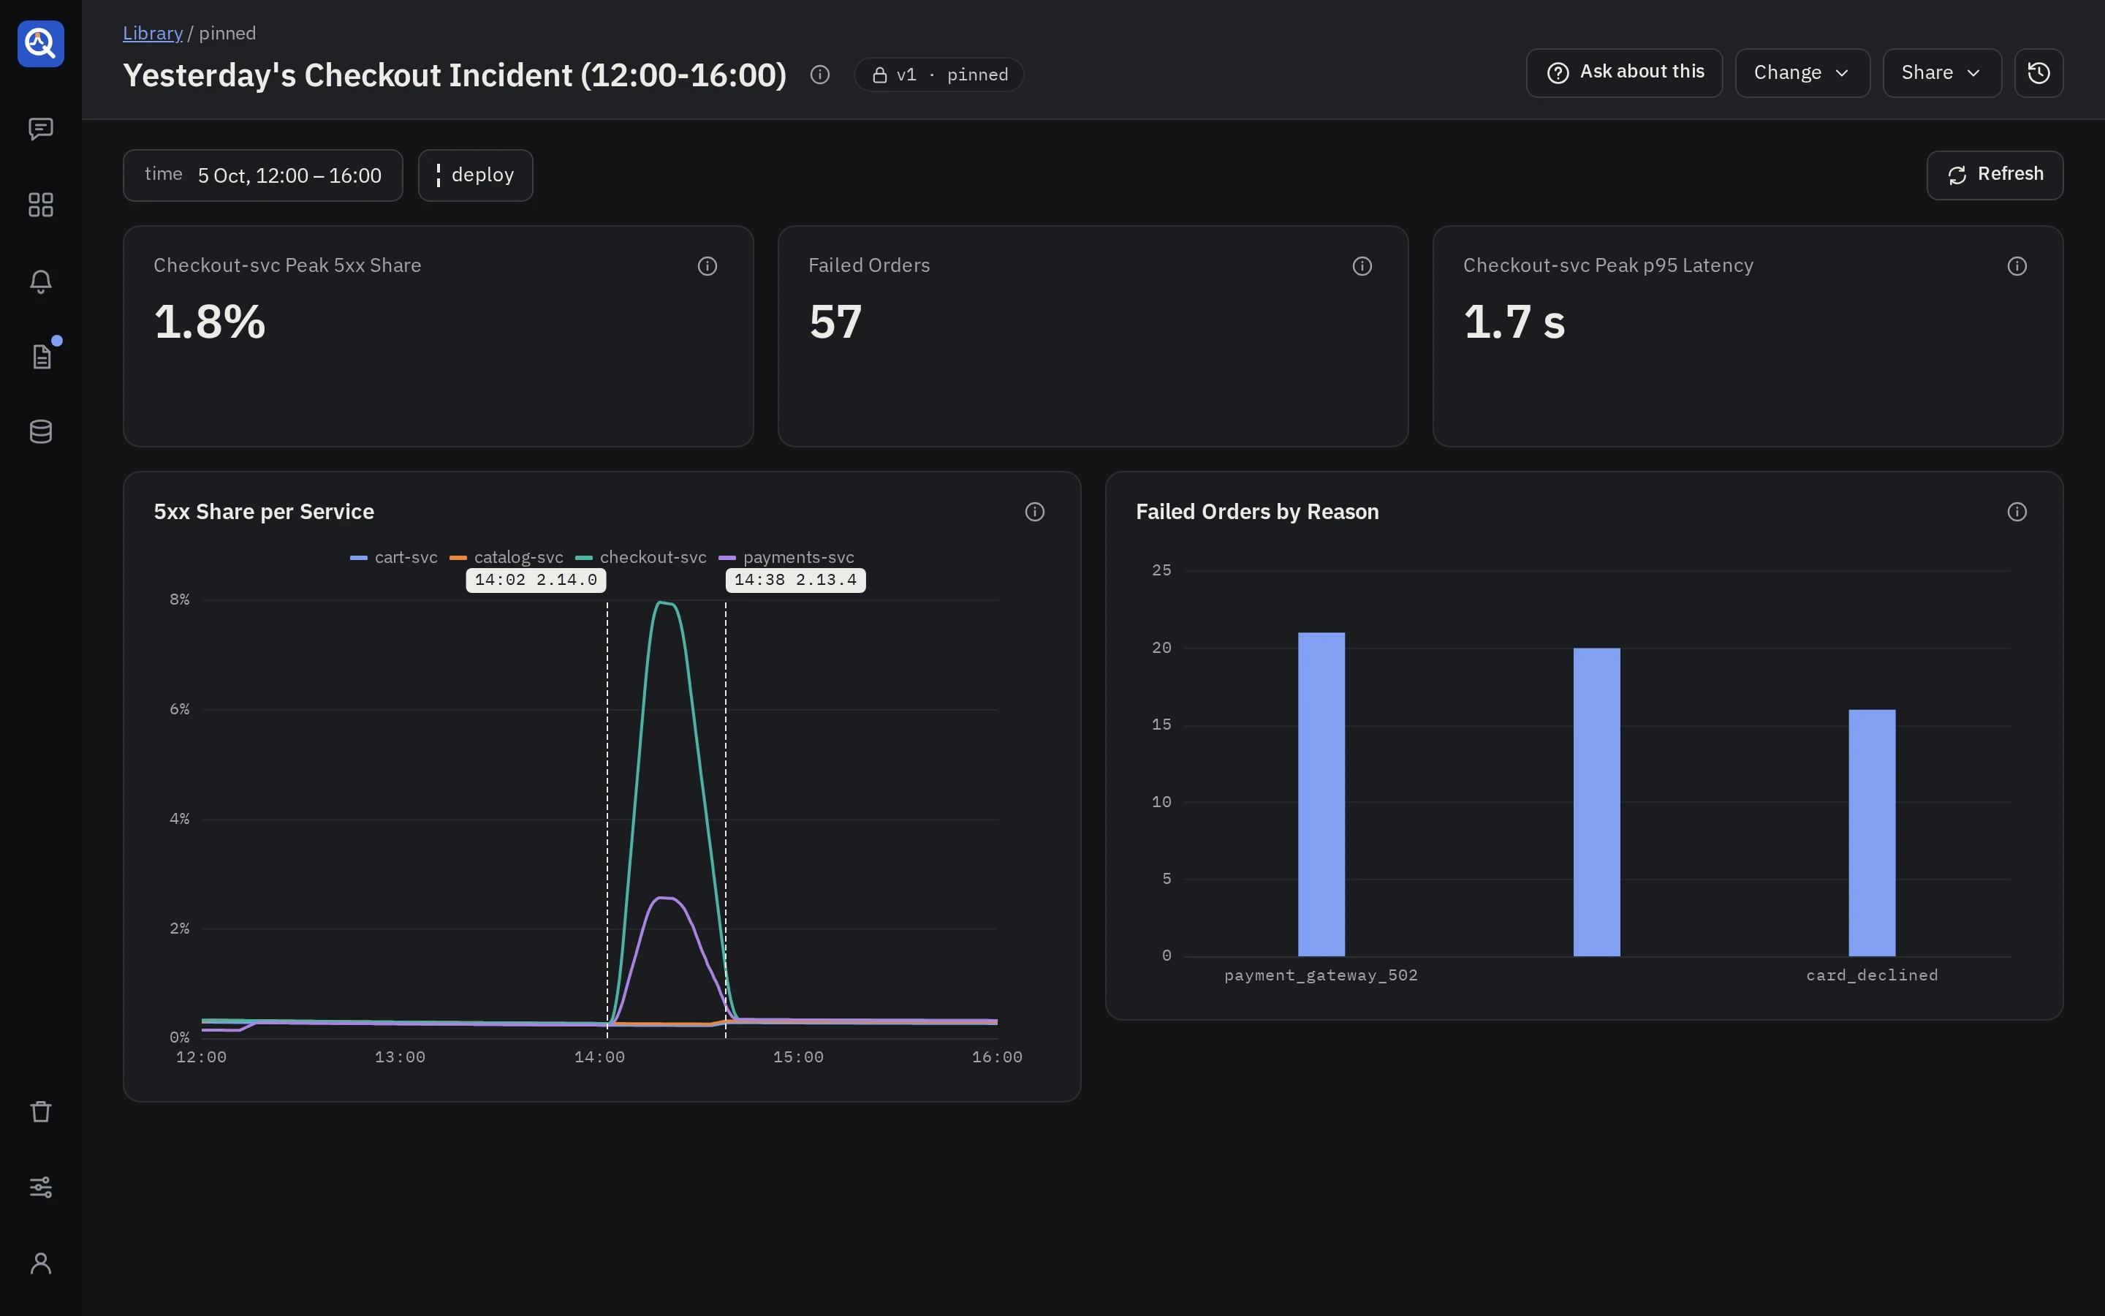Image resolution: width=2105 pixels, height=1316 pixels.
Task: Open the time range picker 5 Oct, 12:00 – 16:00
Action: (x=262, y=175)
